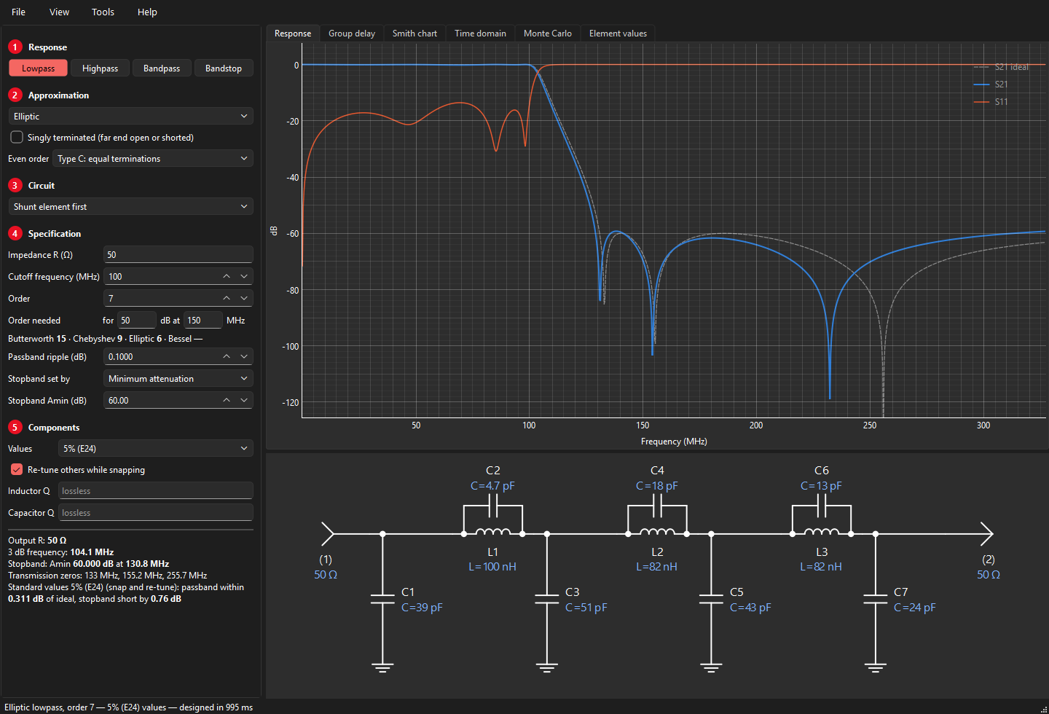Click the L=100 nH value label
Viewport: 1049px width, 714px height.
[x=492, y=567]
